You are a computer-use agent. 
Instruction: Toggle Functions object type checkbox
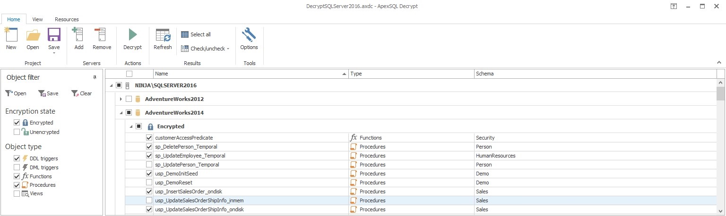tap(17, 176)
